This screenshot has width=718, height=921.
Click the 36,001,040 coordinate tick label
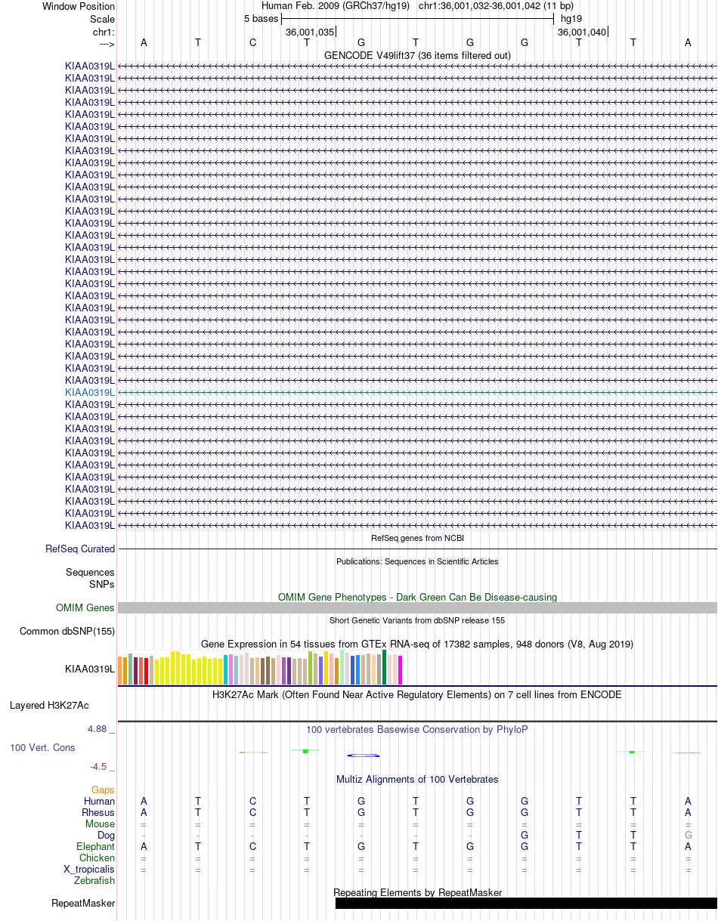pos(582,32)
